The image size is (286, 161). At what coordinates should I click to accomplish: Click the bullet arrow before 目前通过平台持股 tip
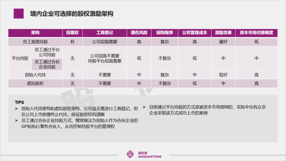(x=144, y=107)
